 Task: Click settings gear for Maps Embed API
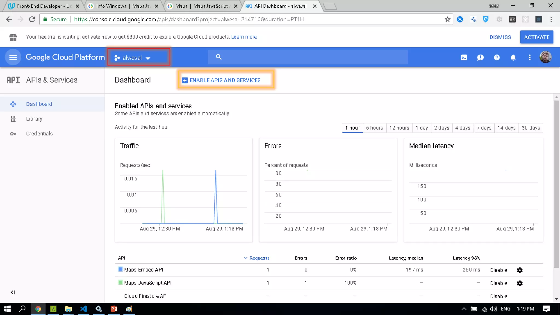(x=520, y=270)
